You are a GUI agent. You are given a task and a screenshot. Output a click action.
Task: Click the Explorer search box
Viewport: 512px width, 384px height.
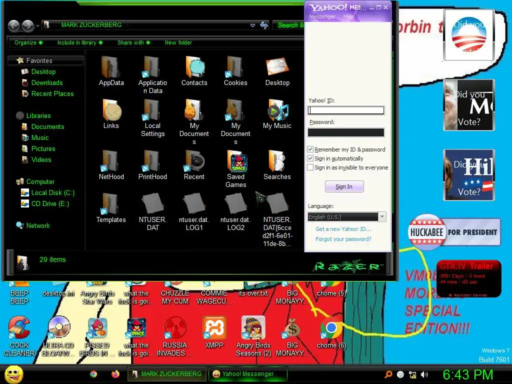(x=288, y=25)
